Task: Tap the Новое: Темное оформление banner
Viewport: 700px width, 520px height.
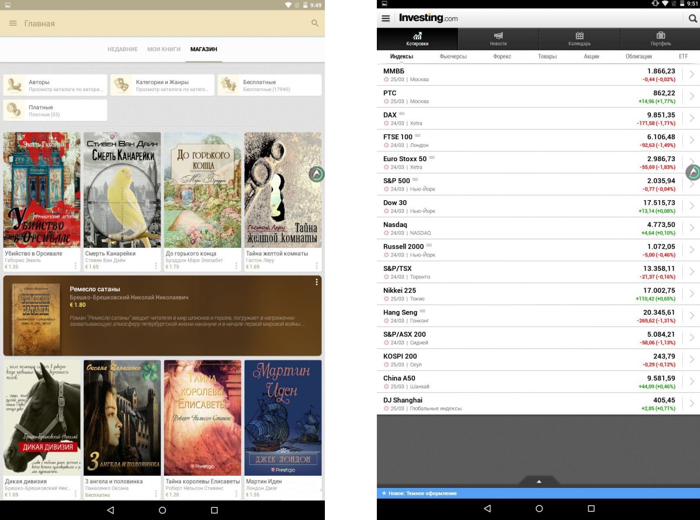Action: click(538, 493)
